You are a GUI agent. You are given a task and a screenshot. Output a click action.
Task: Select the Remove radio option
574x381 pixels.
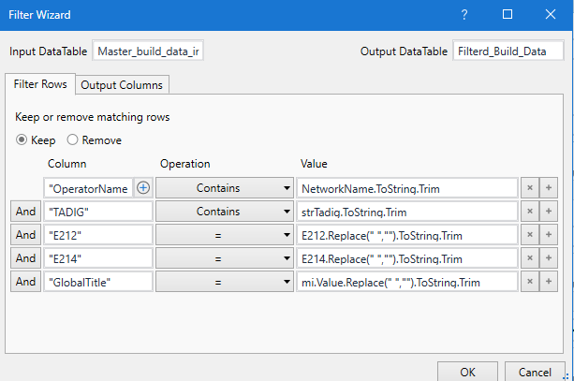(x=73, y=140)
